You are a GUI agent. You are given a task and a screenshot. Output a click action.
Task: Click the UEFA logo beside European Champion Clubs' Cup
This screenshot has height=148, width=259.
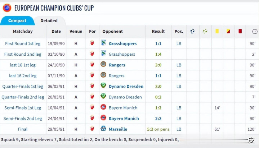coord(7,8)
